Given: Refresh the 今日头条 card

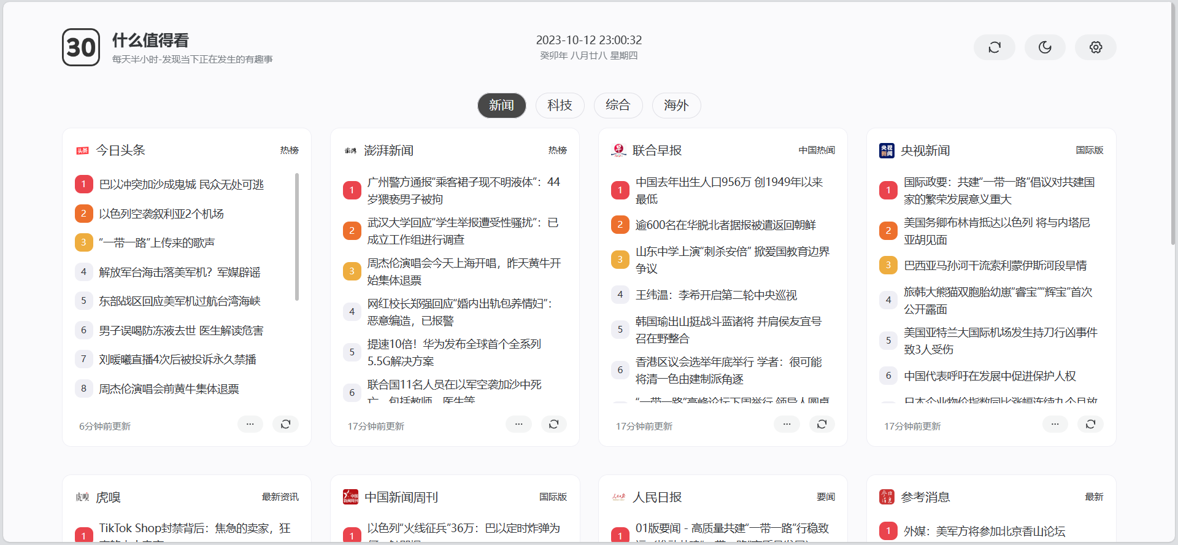Looking at the screenshot, I should point(285,424).
